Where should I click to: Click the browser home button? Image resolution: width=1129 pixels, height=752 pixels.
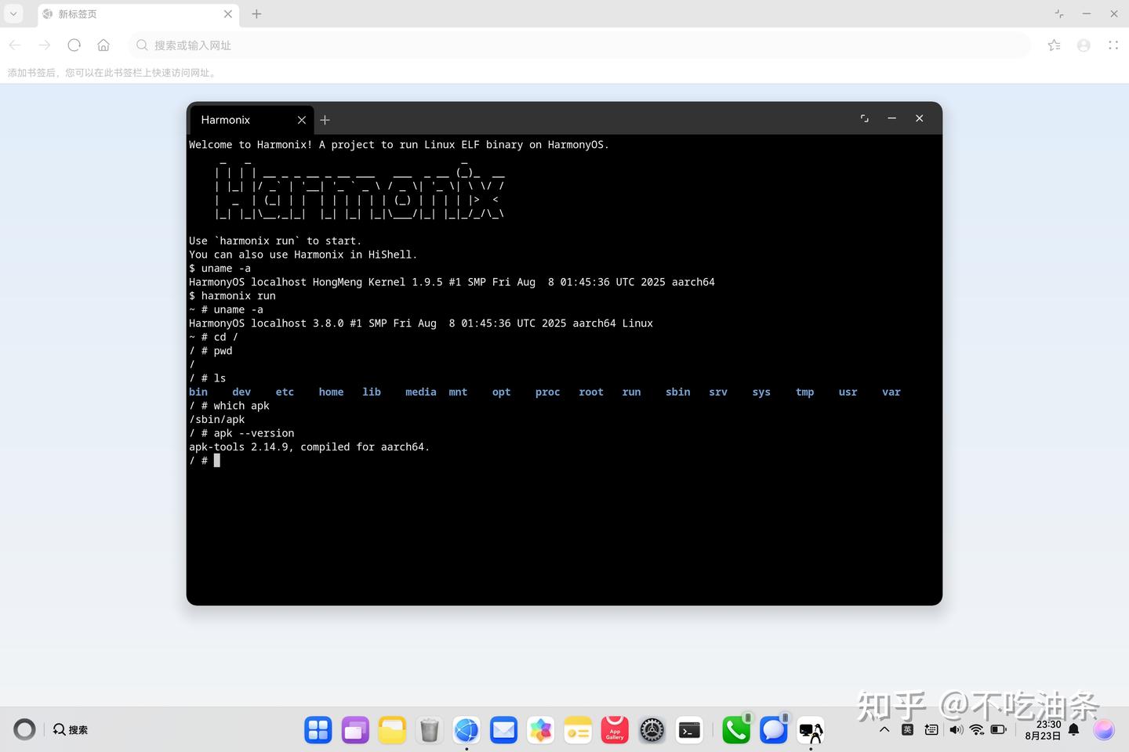103,45
